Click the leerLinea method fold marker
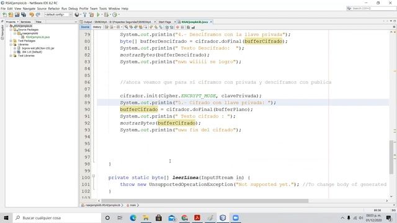 tap(94, 176)
